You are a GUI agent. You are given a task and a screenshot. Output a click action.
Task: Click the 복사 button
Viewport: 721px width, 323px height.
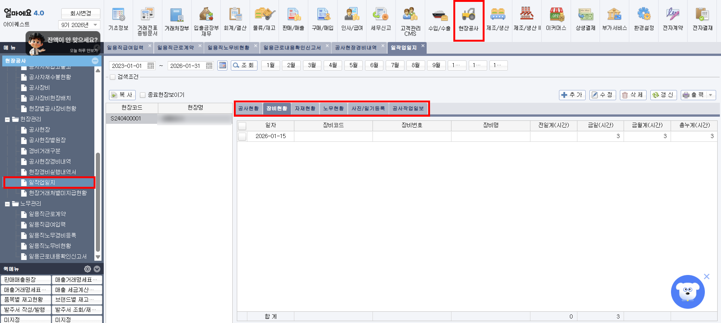(x=122, y=95)
